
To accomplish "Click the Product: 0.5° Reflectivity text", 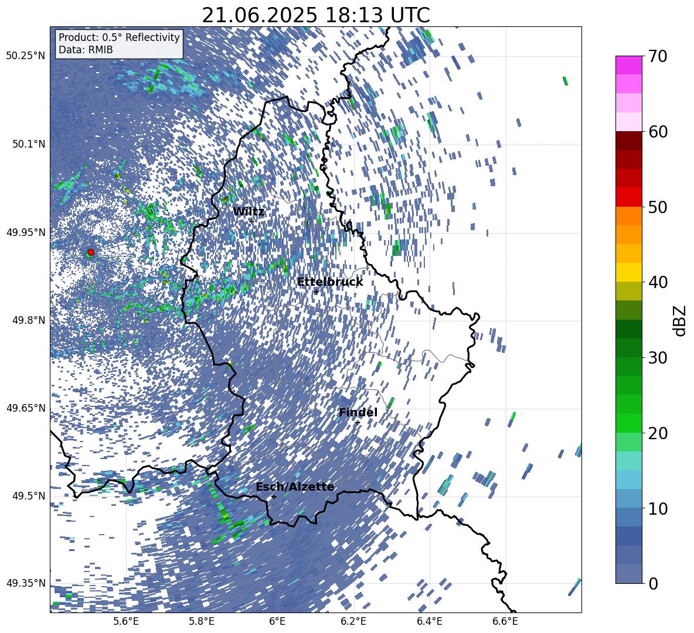I will click(x=119, y=37).
